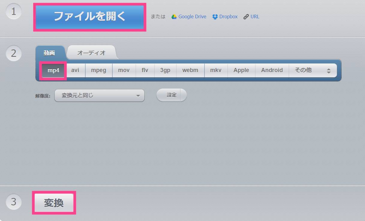Open the 設定 settings panel
Viewport: 365px width, 221px height.
pos(171,95)
